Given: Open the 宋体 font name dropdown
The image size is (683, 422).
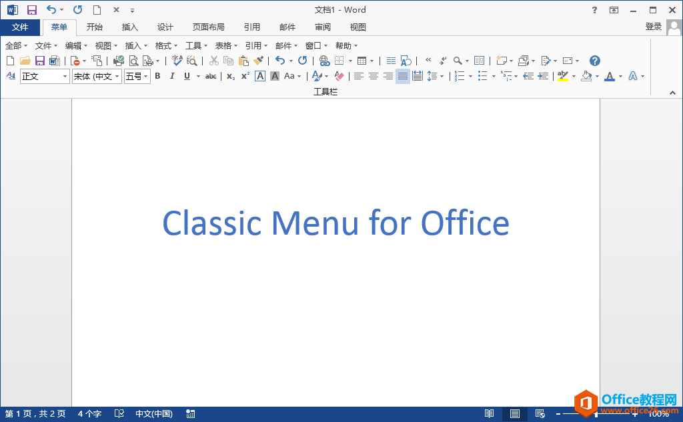Looking at the screenshot, I should coord(117,77).
